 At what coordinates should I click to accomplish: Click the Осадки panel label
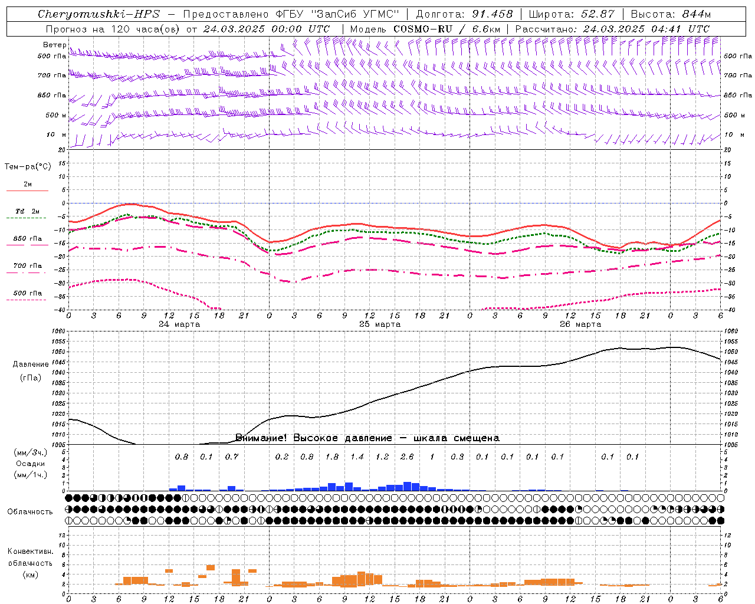point(31,464)
